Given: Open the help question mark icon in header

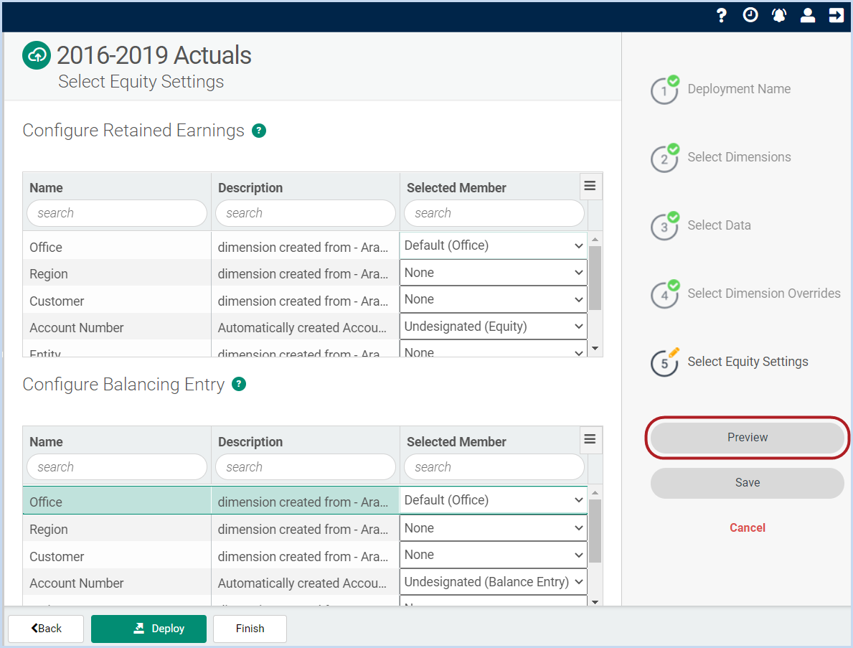Looking at the screenshot, I should [721, 15].
